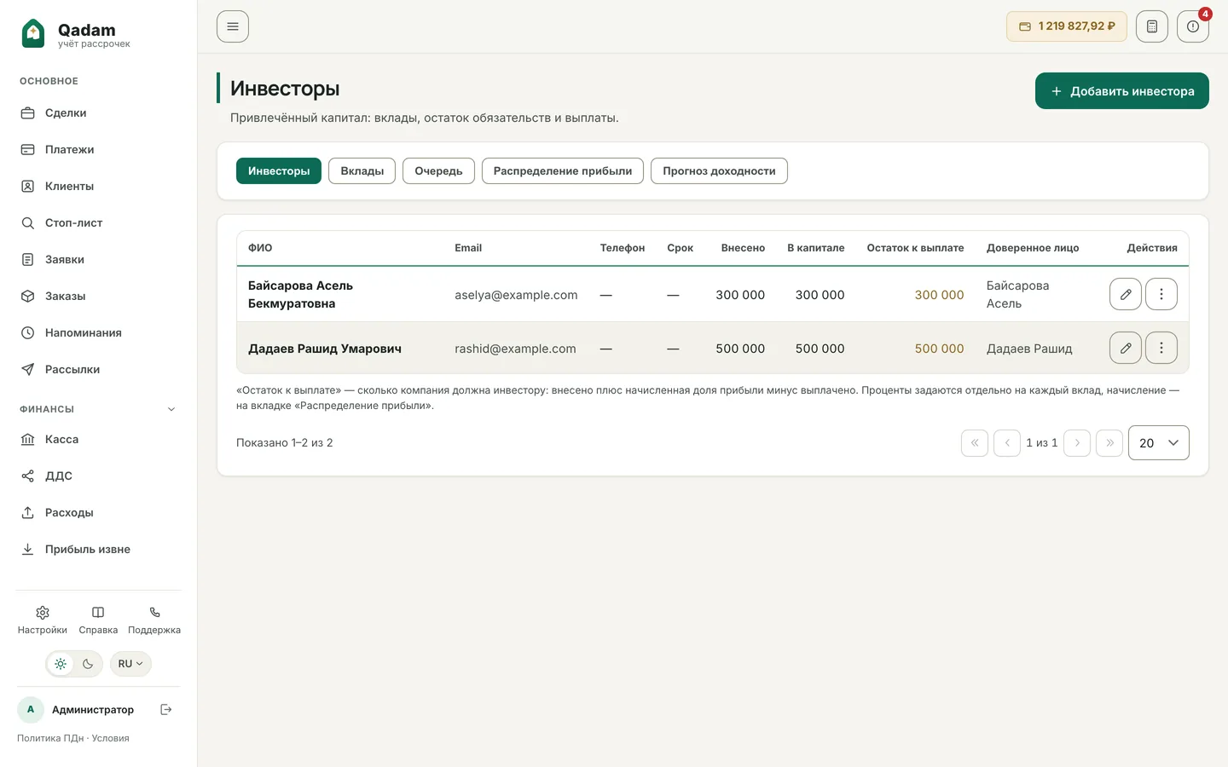Open the page size dropdown showing 20
This screenshot has width=1228, height=767.
[x=1158, y=442]
